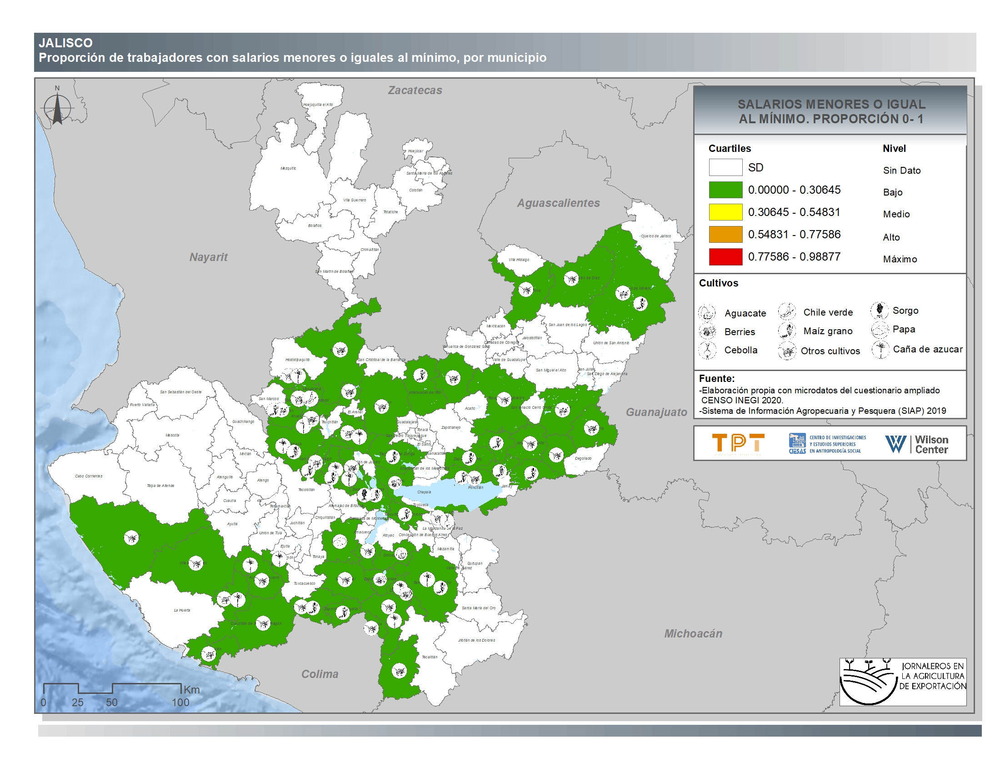Image resolution: width=1000 pixels, height=773 pixels.
Task: Click the green Bajo quartile swatch
Action: coord(725,190)
